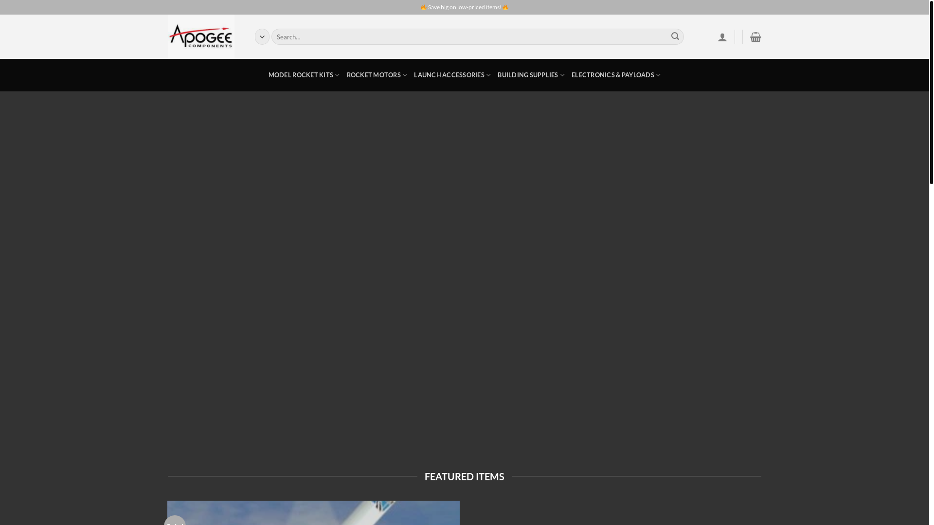Click the Apogee Components logo
The height and width of the screenshot is (525, 934).
(201, 36)
